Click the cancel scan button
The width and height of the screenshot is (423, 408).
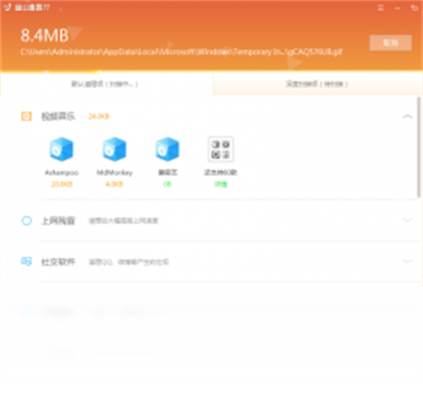click(x=391, y=43)
